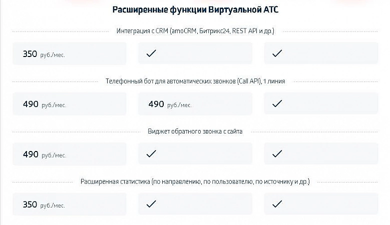Click the rightmost checkmark in the extended statistics row
Screen dimensions: 390x225
pyautogui.click(x=277, y=204)
